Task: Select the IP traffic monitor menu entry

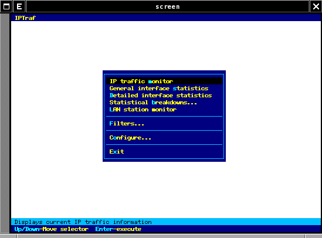Action: [164, 81]
